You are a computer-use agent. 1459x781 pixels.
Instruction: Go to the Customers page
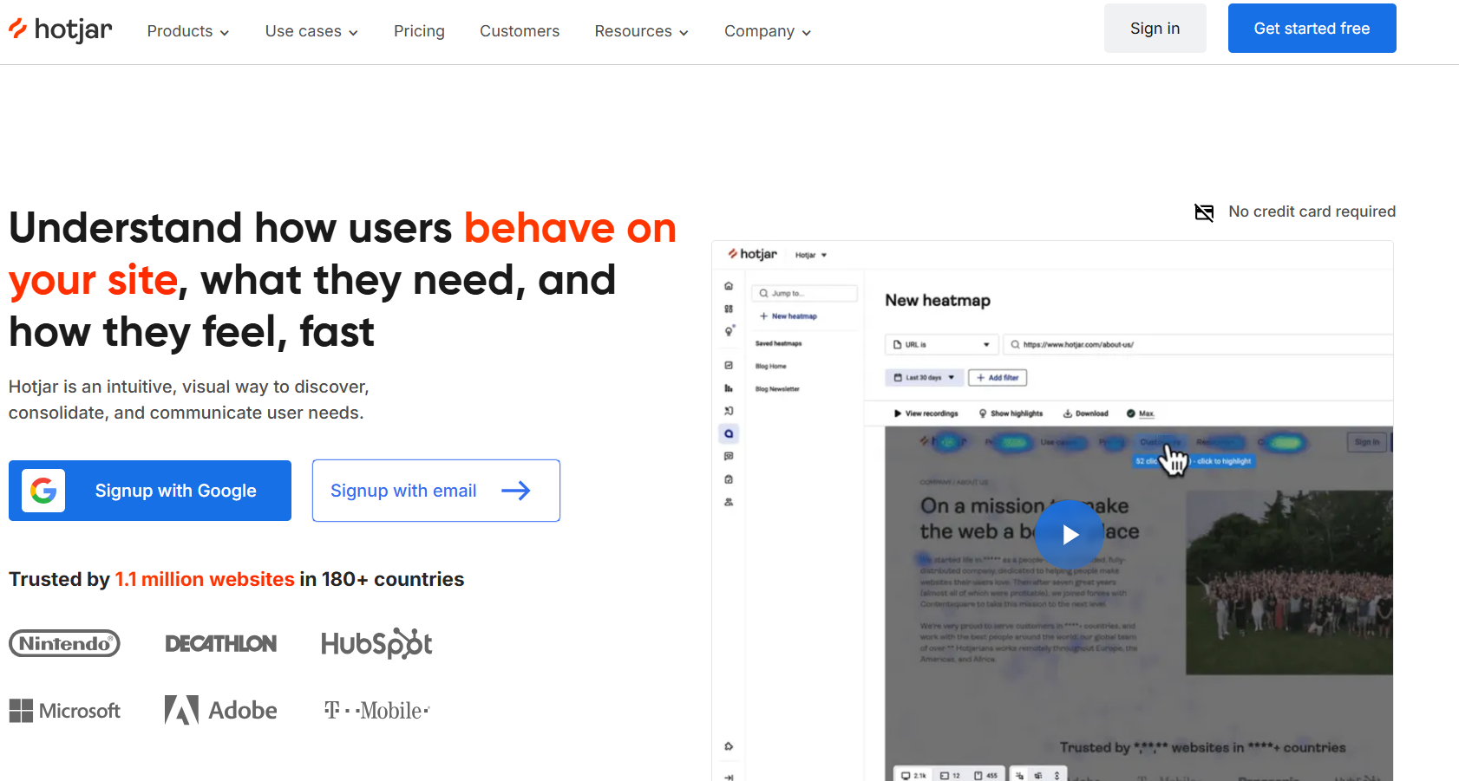[x=520, y=31]
